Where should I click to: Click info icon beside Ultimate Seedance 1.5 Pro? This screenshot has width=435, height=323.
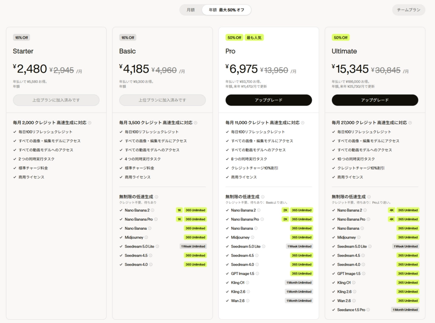[368, 310]
